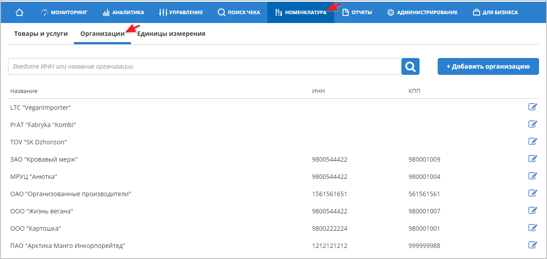
Task: Click the magnifier search button
Action: (410, 66)
